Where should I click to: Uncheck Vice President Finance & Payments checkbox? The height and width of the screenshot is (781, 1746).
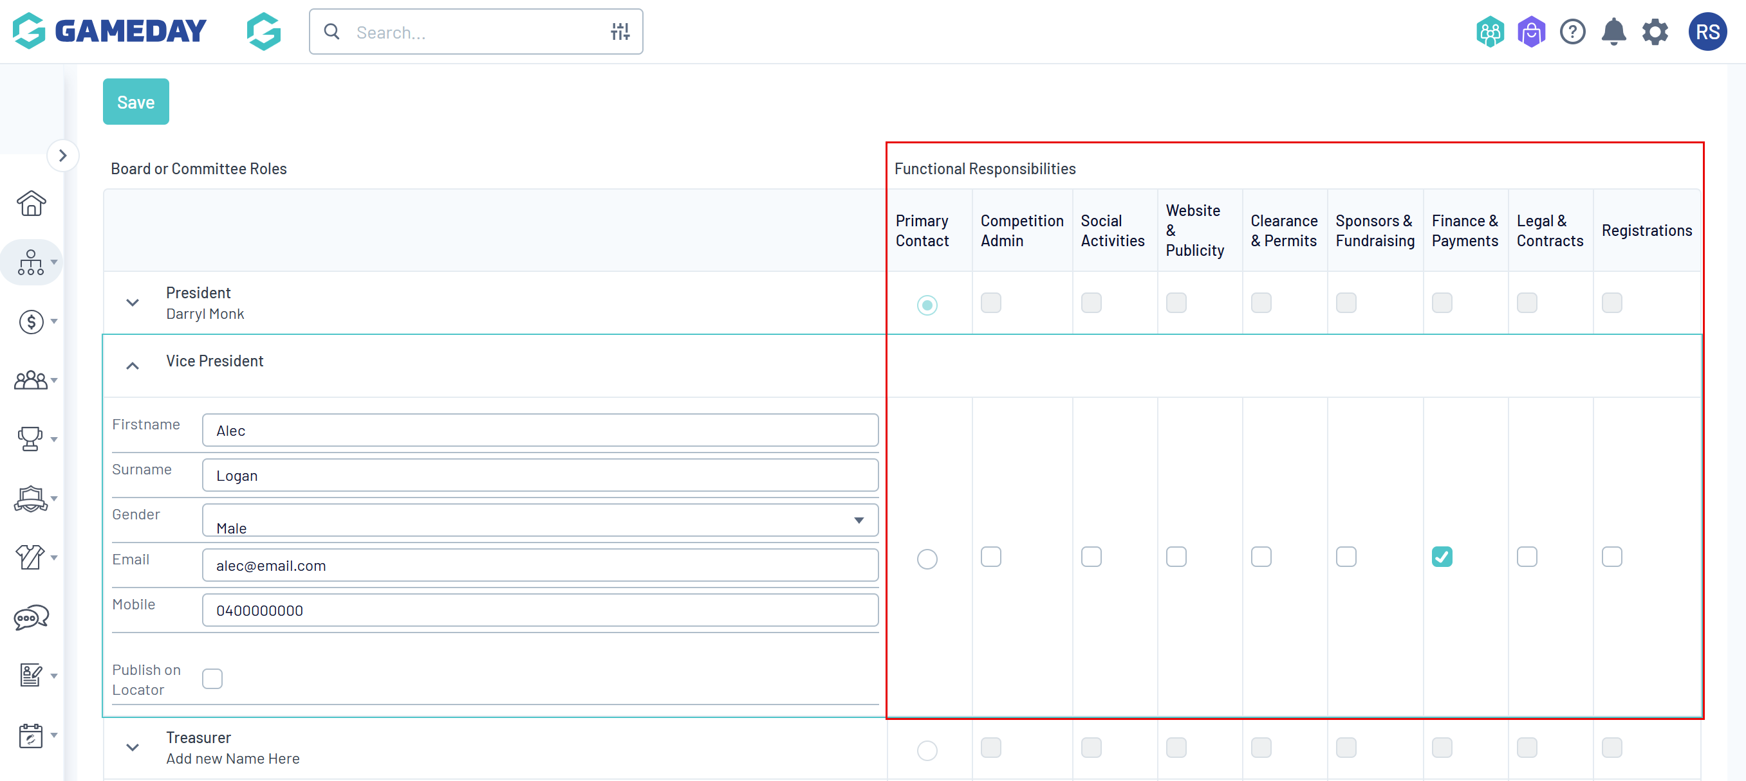(1442, 556)
